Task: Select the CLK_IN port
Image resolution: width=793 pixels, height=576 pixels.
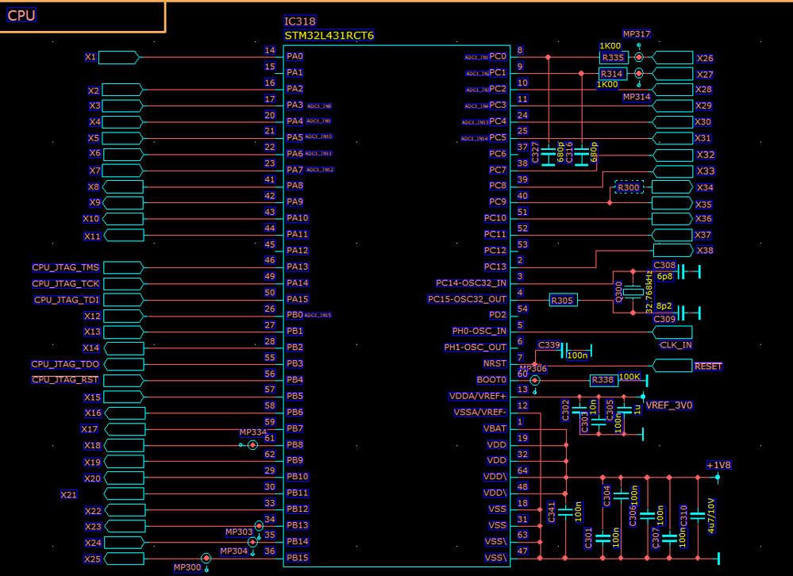Action: pyautogui.click(x=672, y=332)
